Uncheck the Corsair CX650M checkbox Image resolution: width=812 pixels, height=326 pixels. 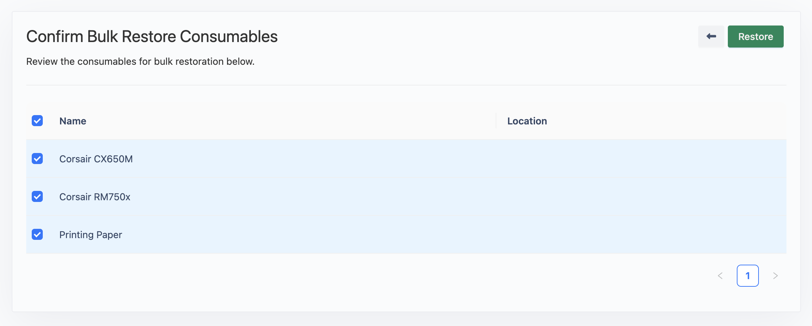pyautogui.click(x=37, y=159)
